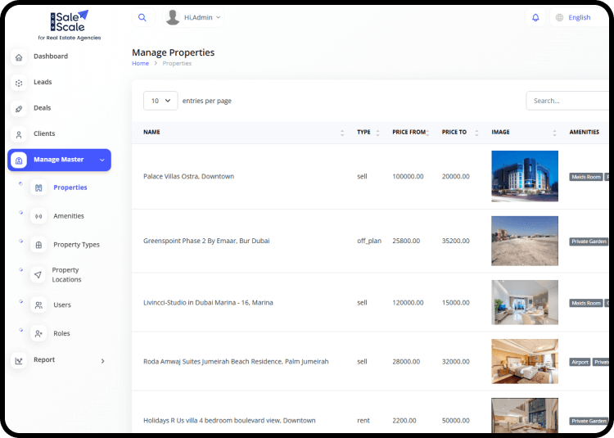Click the Deals rocket icon
The image size is (614, 438).
pos(19,109)
